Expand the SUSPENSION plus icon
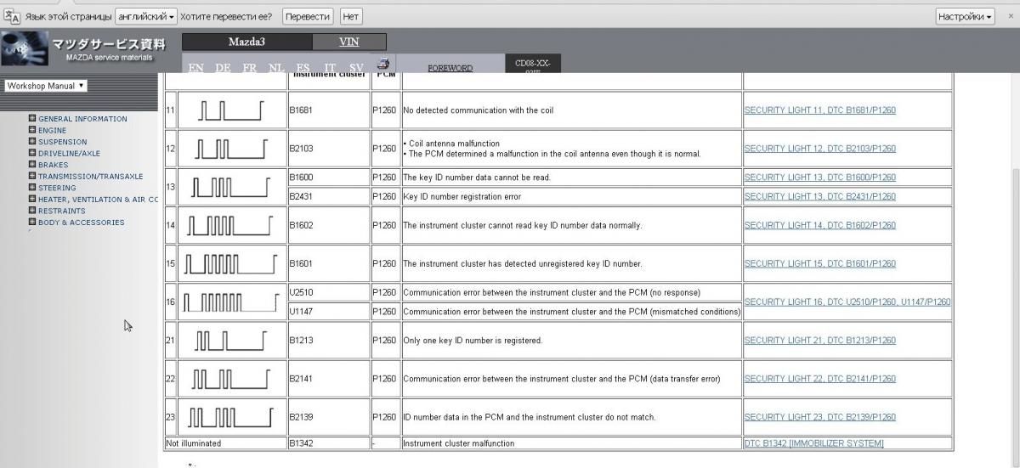Screen dimensions: 1020x468 pyautogui.click(x=32, y=142)
